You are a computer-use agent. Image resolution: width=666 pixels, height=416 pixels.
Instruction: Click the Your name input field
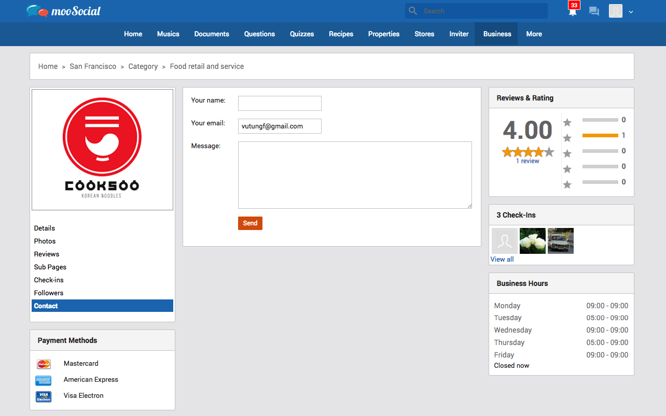280,103
